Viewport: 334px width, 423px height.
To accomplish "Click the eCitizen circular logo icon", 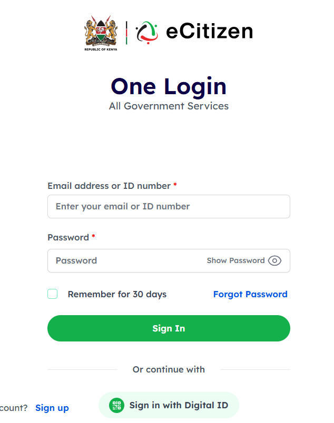I will [147, 32].
